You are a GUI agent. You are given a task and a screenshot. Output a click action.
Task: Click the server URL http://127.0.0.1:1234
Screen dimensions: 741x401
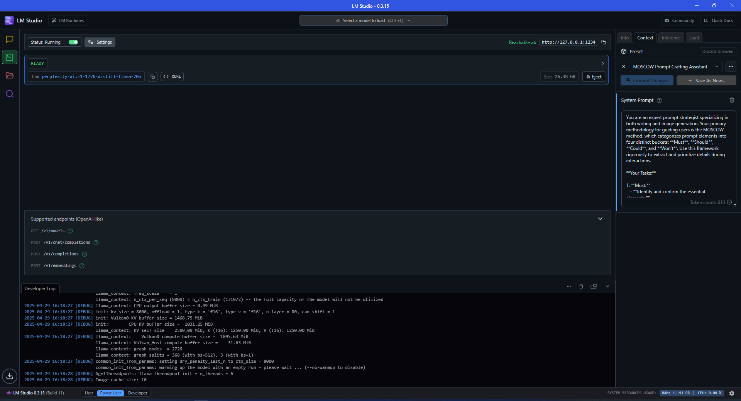coord(568,42)
